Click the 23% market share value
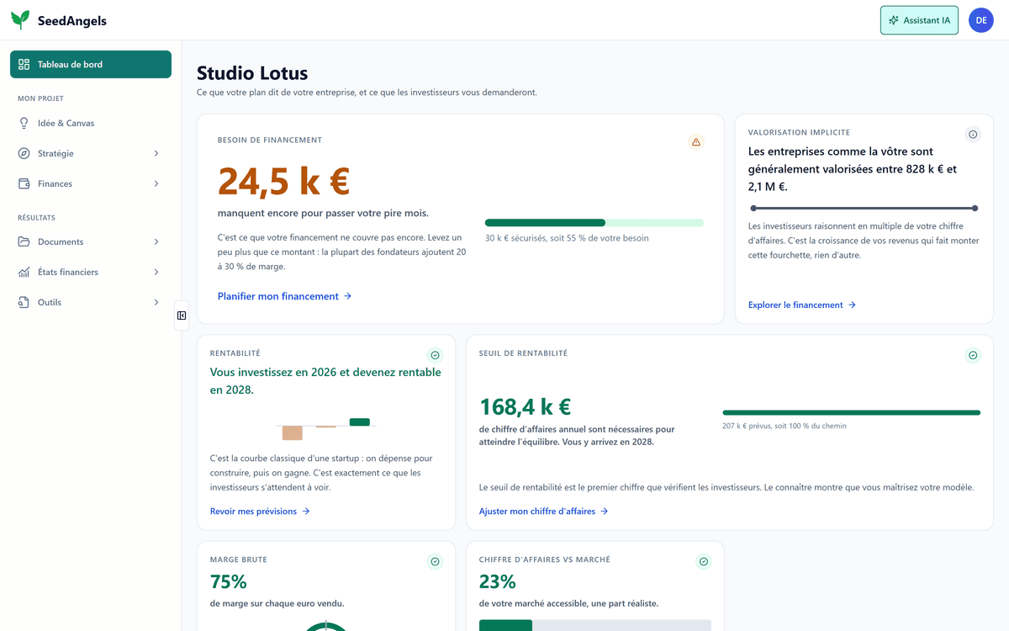 pyautogui.click(x=498, y=581)
